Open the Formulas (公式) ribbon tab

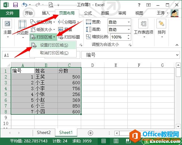(x=88, y=13)
